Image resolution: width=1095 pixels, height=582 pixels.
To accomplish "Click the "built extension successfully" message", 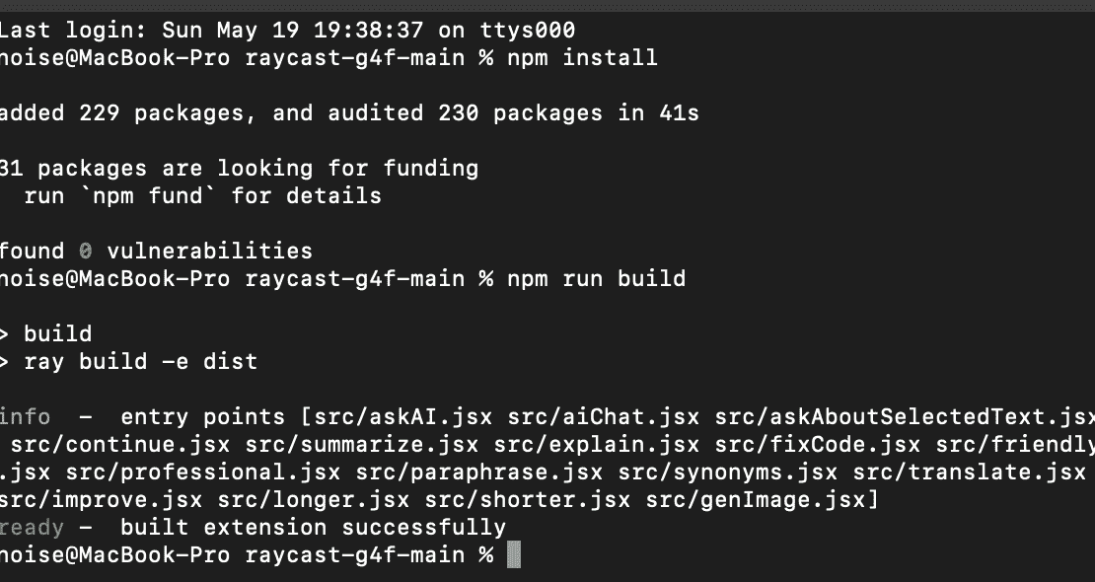I will pos(313,528).
